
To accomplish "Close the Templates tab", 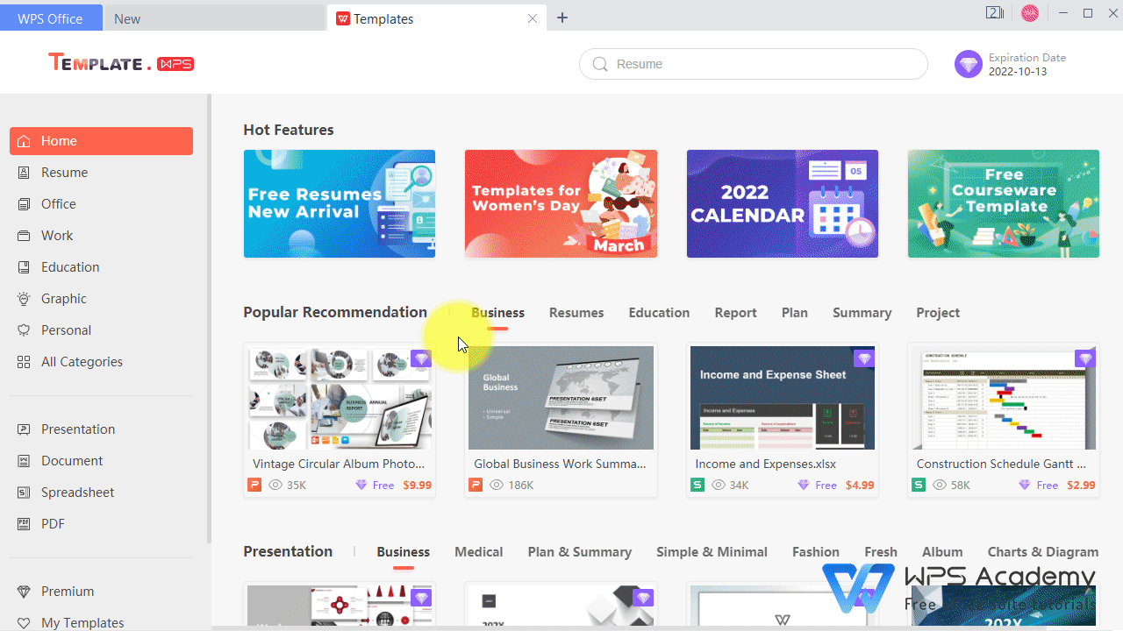I will (x=533, y=18).
